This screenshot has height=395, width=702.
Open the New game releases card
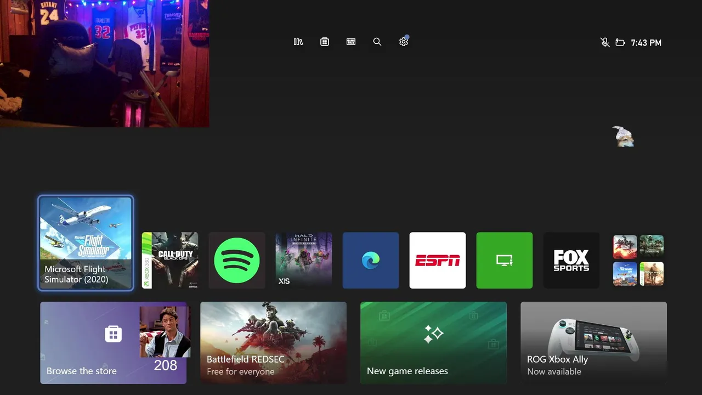coord(434,343)
